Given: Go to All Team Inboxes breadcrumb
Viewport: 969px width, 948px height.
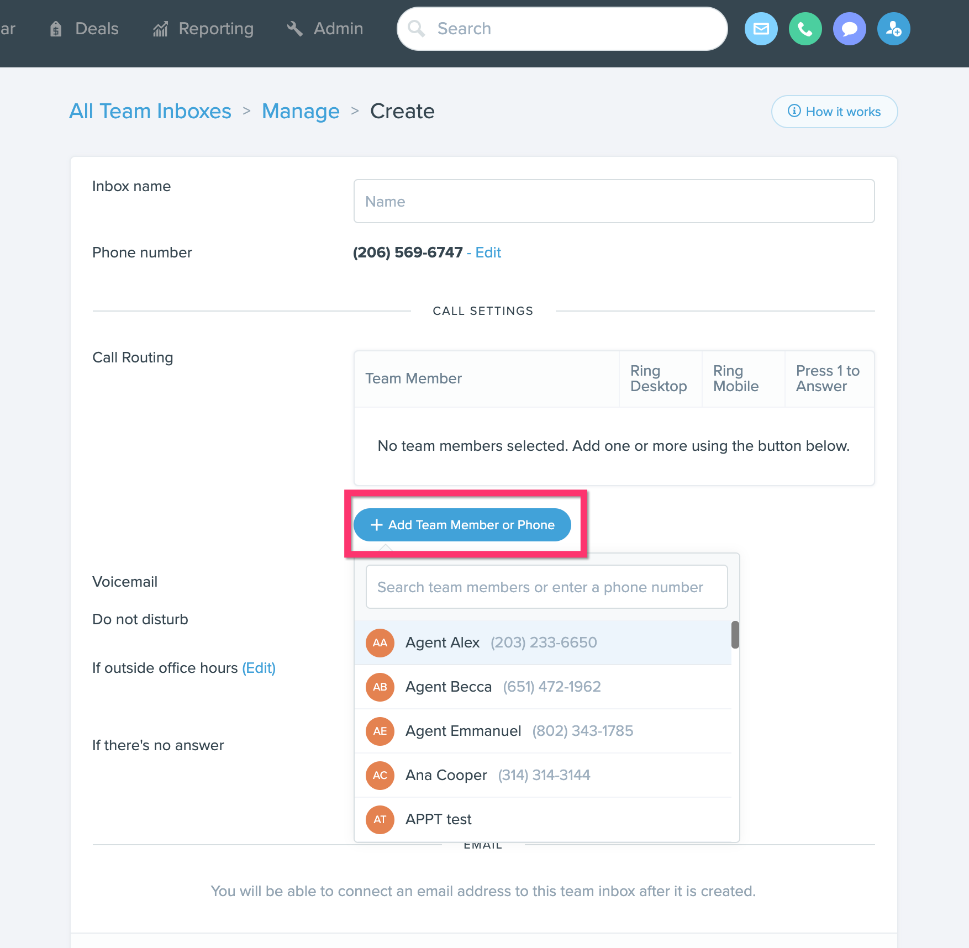Looking at the screenshot, I should [x=150, y=111].
